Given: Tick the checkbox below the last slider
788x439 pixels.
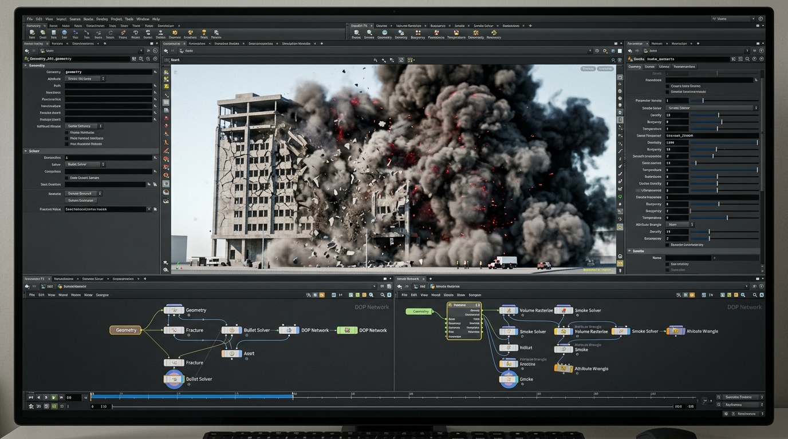Looking at the screenshot, I should point(667,245).
